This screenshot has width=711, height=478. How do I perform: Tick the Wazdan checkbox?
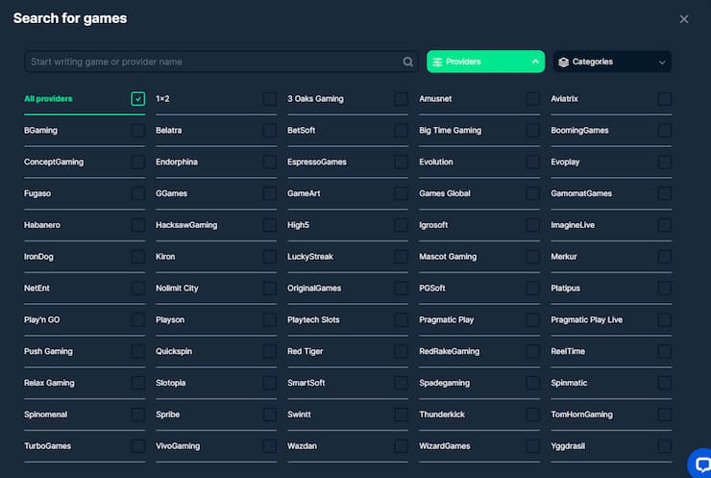pyautogui.click(x=402, y=445)
